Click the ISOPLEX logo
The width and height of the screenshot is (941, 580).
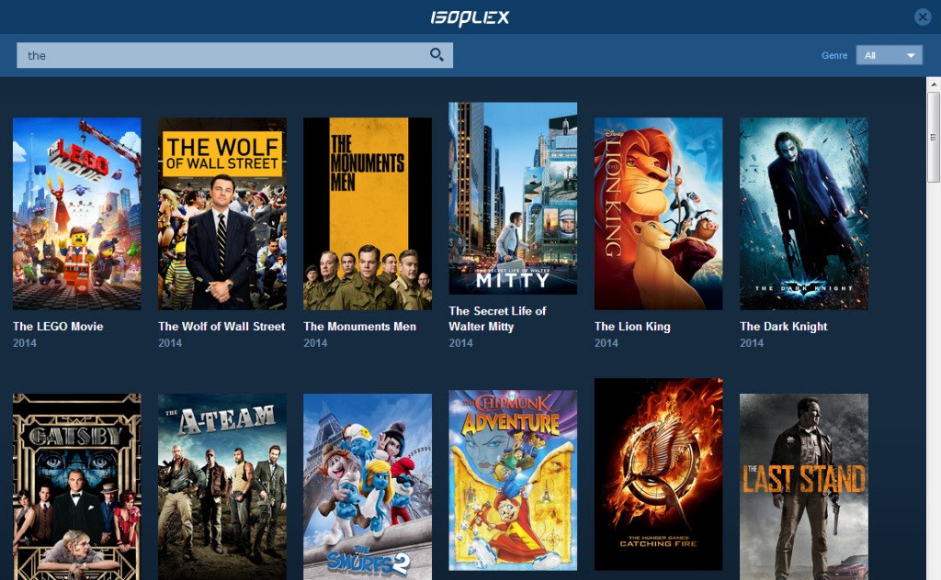[x=470, y=17]
